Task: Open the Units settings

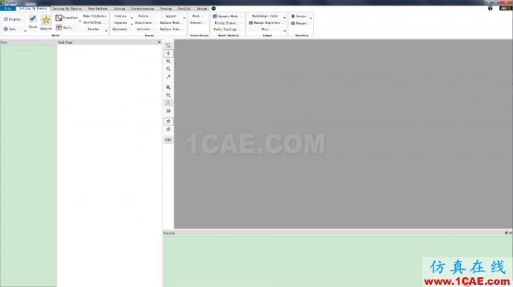Action: coord(64,27)
